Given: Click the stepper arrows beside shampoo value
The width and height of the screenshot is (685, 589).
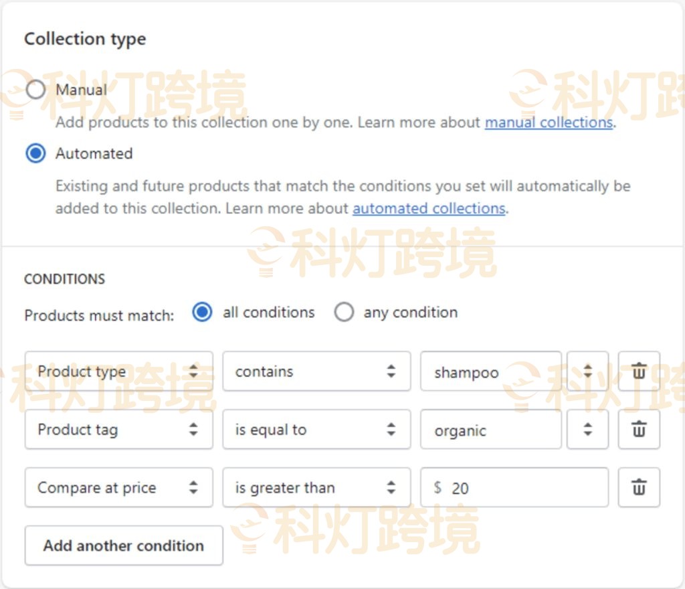Looking at the screenshot, I should [587, 371].
